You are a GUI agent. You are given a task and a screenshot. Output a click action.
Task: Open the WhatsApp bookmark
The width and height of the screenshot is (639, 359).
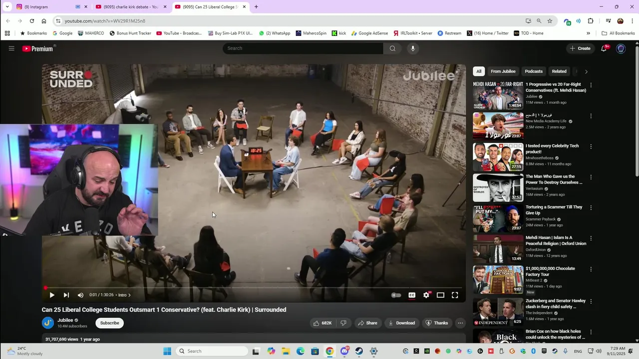click(275, 33)
